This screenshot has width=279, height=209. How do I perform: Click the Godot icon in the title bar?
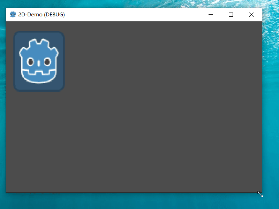(13, 14)
